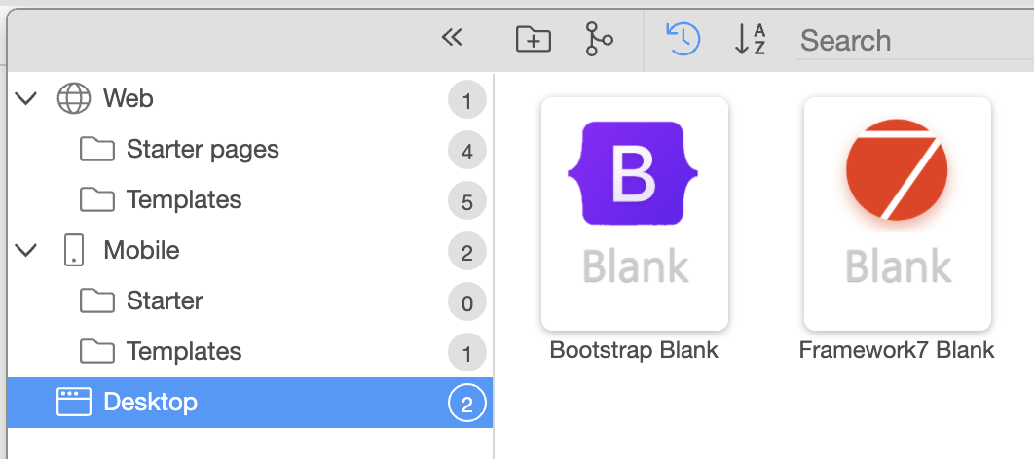Toggle the recent history clock icon
The height and width of the screenshot is (459, 1034).
pos(683,39)
